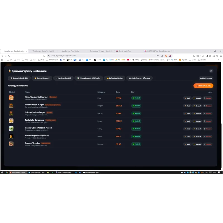
Task: Hide the Tagliatelle Carbonara item
Action: click(187, 121)
